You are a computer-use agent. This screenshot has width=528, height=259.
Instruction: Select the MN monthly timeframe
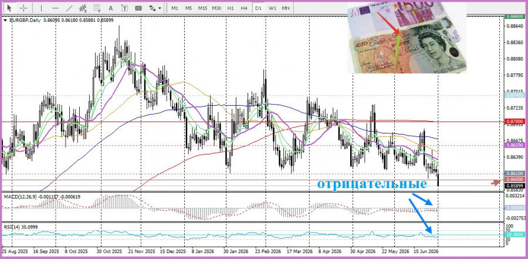tap(286, 8)
